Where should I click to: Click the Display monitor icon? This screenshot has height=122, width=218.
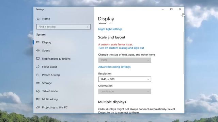38,42
